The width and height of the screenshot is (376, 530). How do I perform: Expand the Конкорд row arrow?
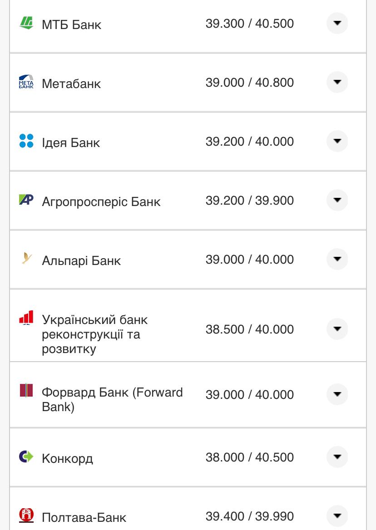click(x=337, y=457)
